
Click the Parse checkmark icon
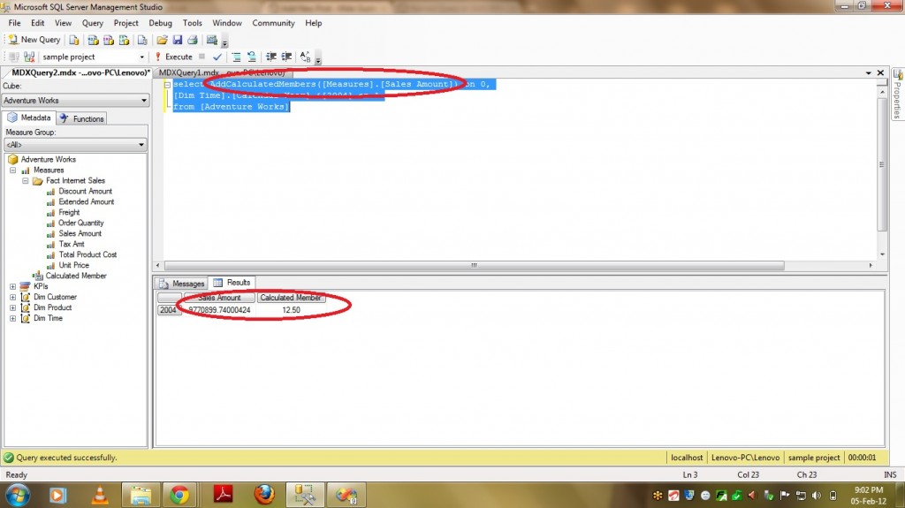point(217,57)
